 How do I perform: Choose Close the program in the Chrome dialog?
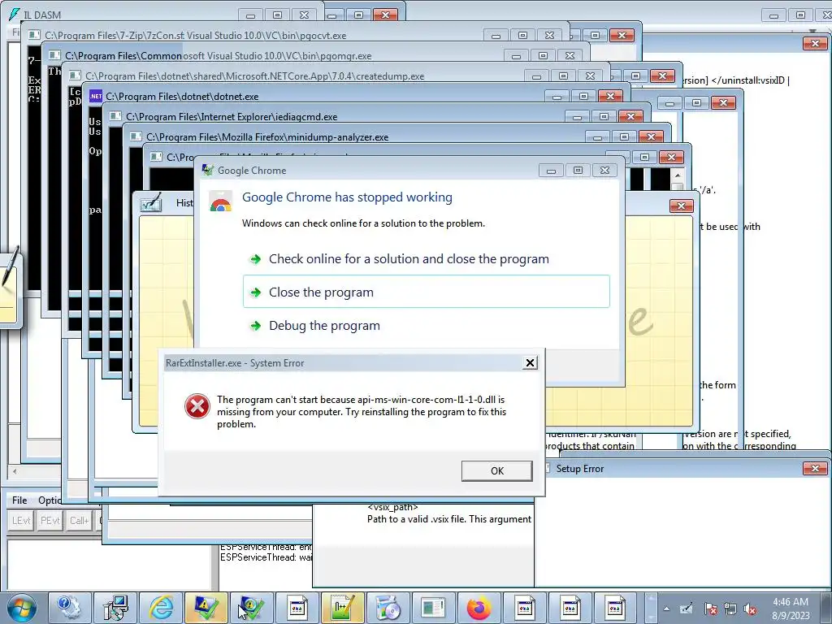427,292
